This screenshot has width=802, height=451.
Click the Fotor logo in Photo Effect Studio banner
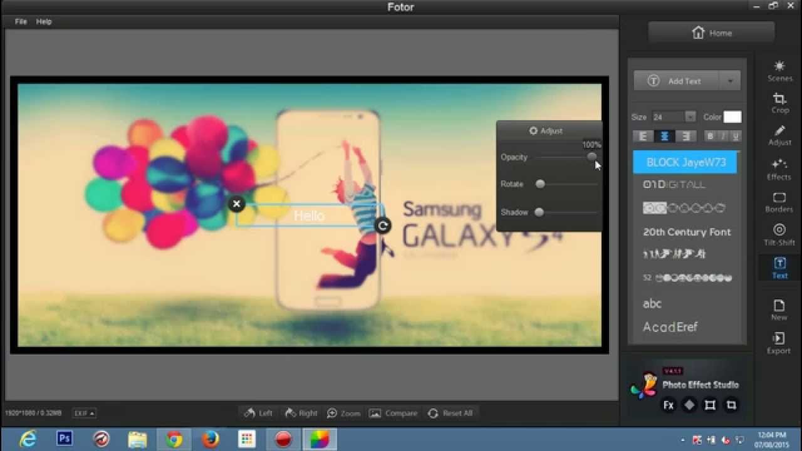point(644,385)
